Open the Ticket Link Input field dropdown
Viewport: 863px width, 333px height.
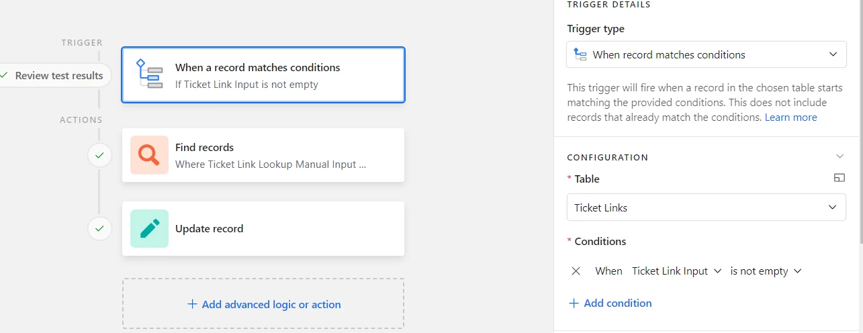click(x=677, y=271)
